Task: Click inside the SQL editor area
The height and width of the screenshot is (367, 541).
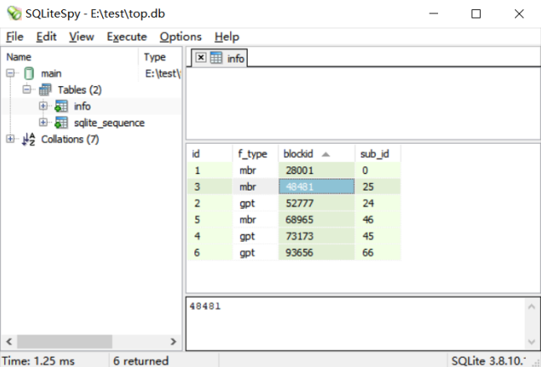Action: click(363, 104)
